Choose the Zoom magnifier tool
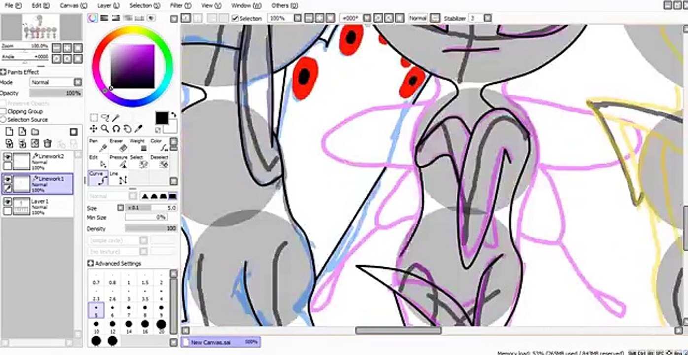This screenshot has width=688, height=355. [x=104, y=129]
